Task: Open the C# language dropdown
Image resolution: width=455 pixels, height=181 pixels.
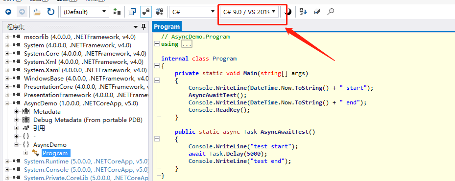Action: click(192, 12)
